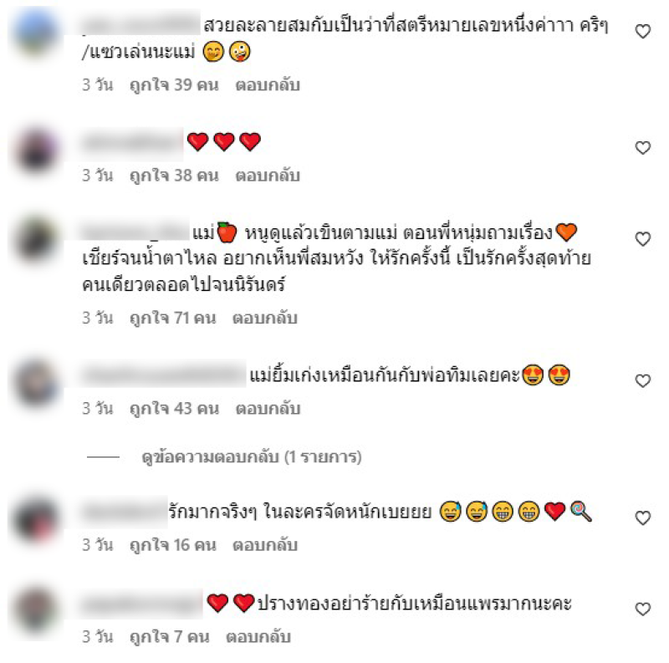Image resolution: width=669 pixels, height=663 pixels.
Task: Open profile picture of the first commenter
Action: point(36,33)
